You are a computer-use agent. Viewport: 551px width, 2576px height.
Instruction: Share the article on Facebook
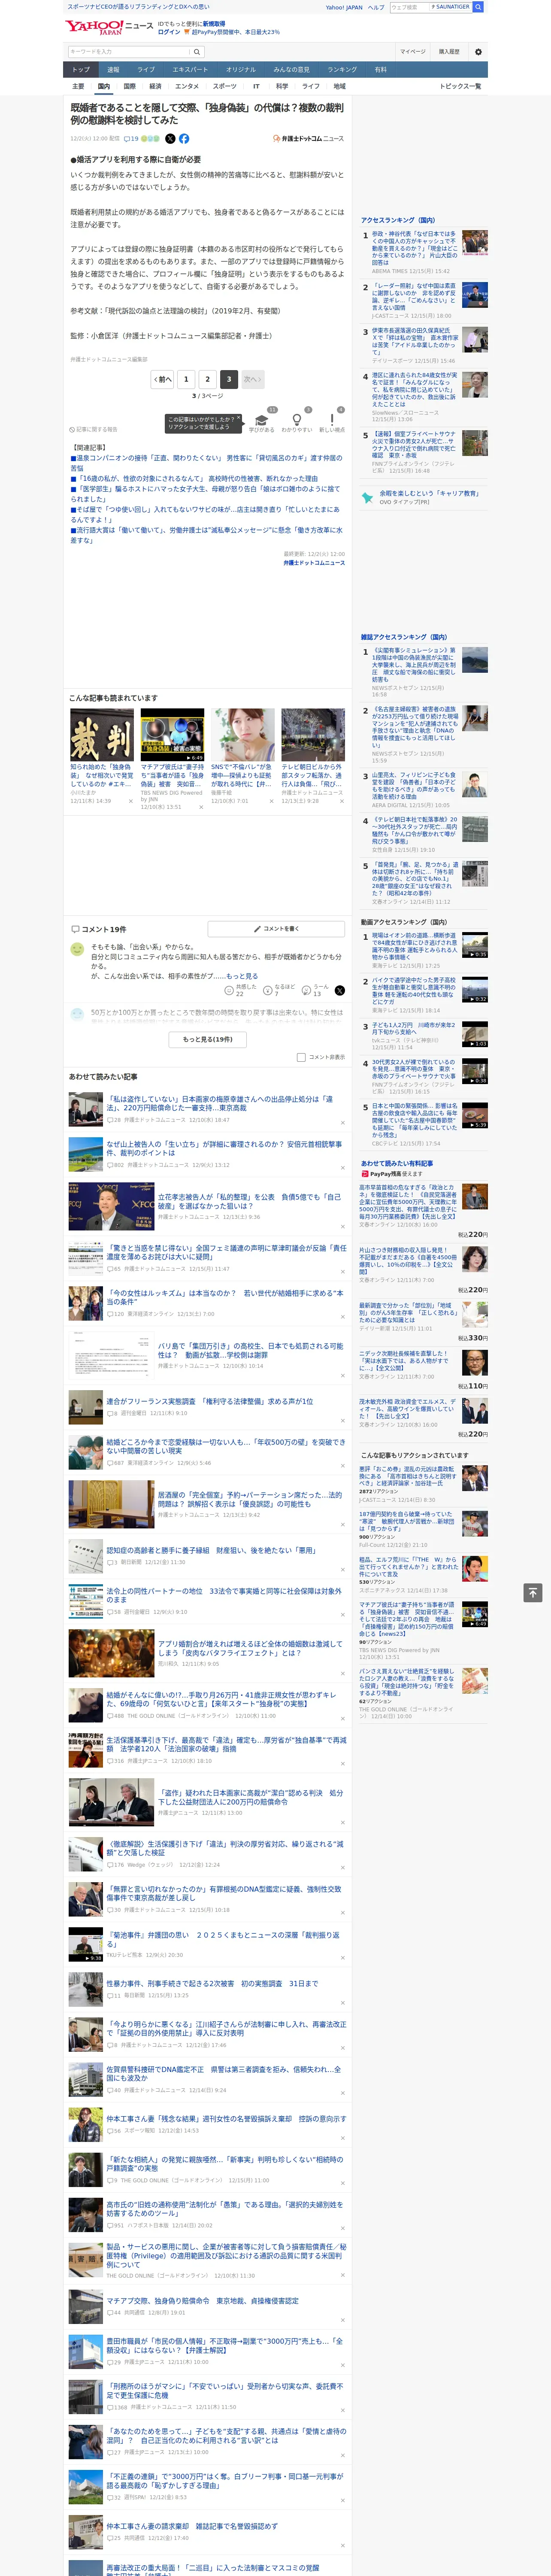[x=184, y=139]
